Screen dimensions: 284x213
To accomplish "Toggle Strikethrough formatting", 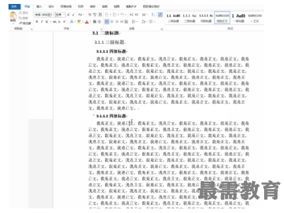I will click(x=55, y=22).
